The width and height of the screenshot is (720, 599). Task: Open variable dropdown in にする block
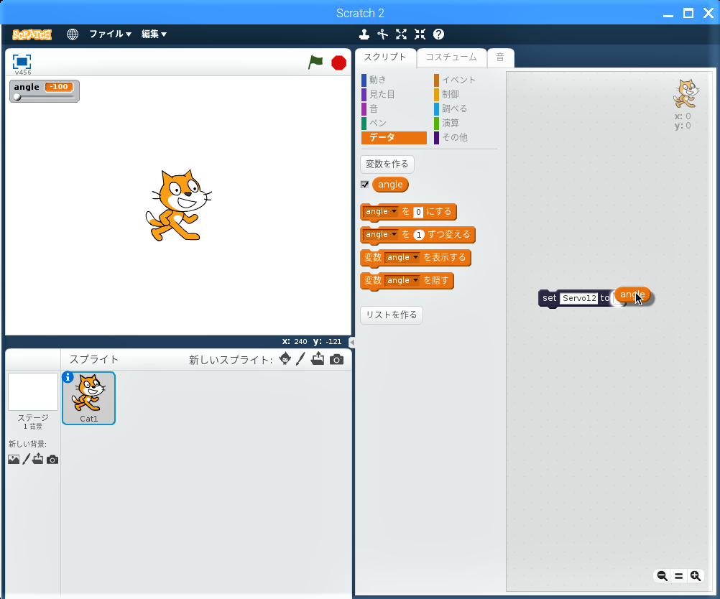point(381,211)
